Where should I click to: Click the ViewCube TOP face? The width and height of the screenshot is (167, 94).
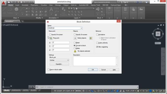tap(158, 34)
